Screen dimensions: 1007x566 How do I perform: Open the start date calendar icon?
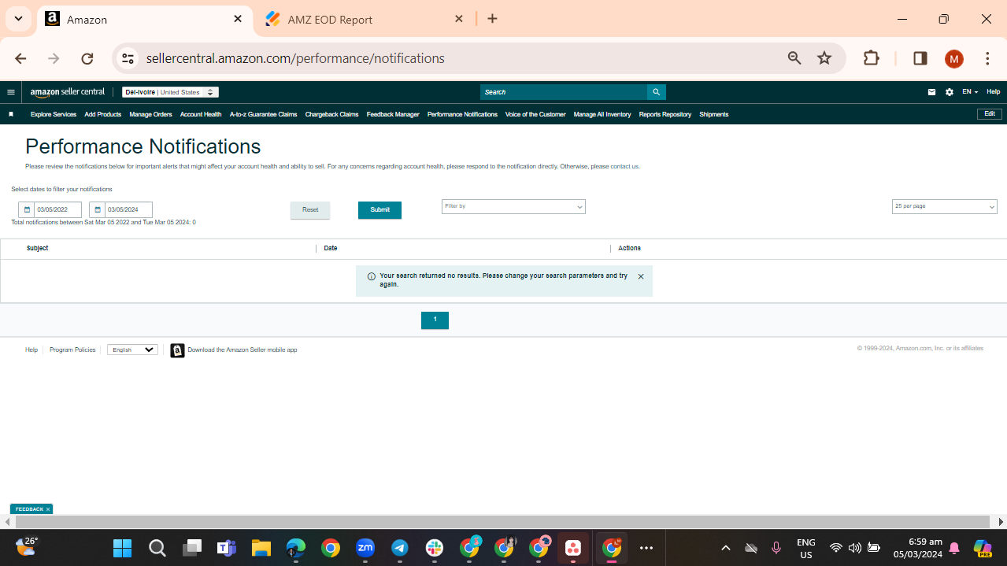(27, 210)
